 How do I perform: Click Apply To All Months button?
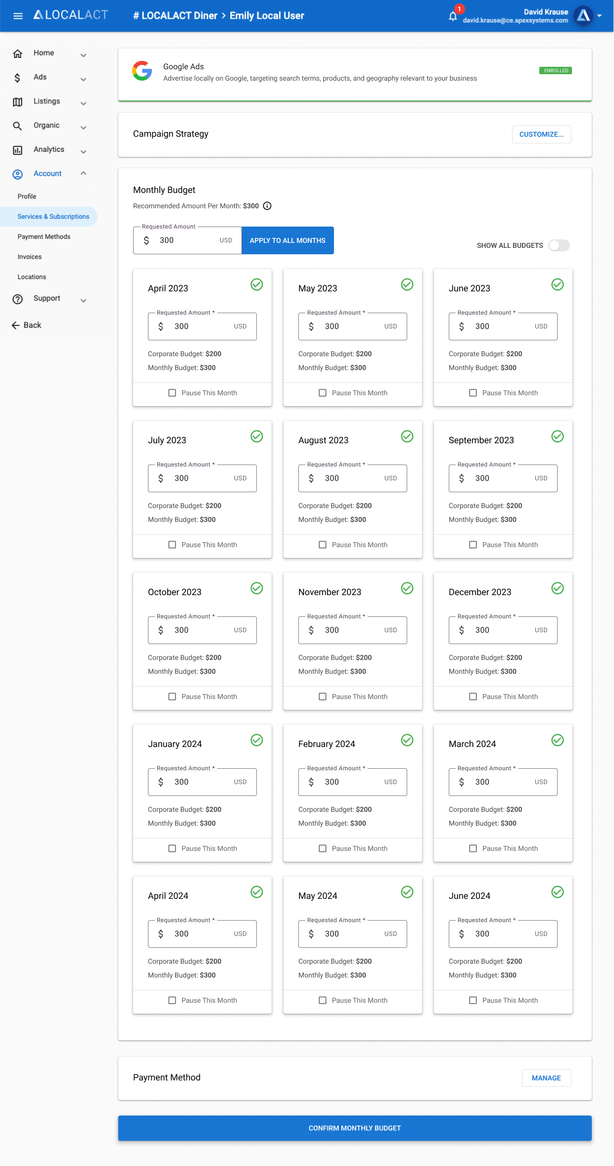pyautogui.click(x=287, y=240)
